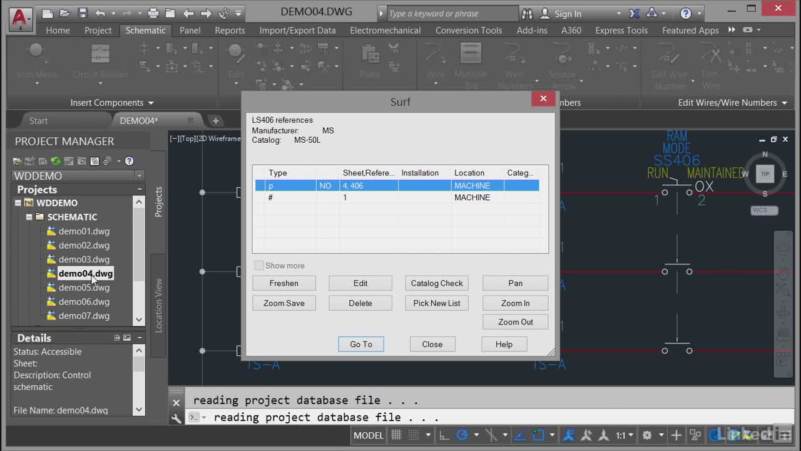Click the Publish/Plot icon in Project Manager

tap(107, 161)
